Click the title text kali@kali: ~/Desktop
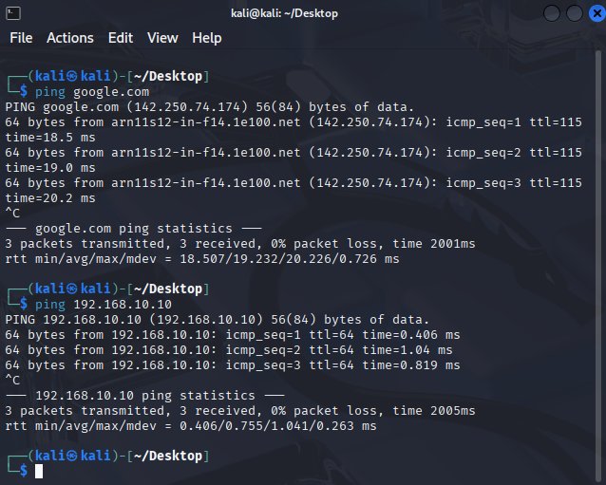Image resolution: width=606 pixels, height=485 pixels. pos(284,13)
